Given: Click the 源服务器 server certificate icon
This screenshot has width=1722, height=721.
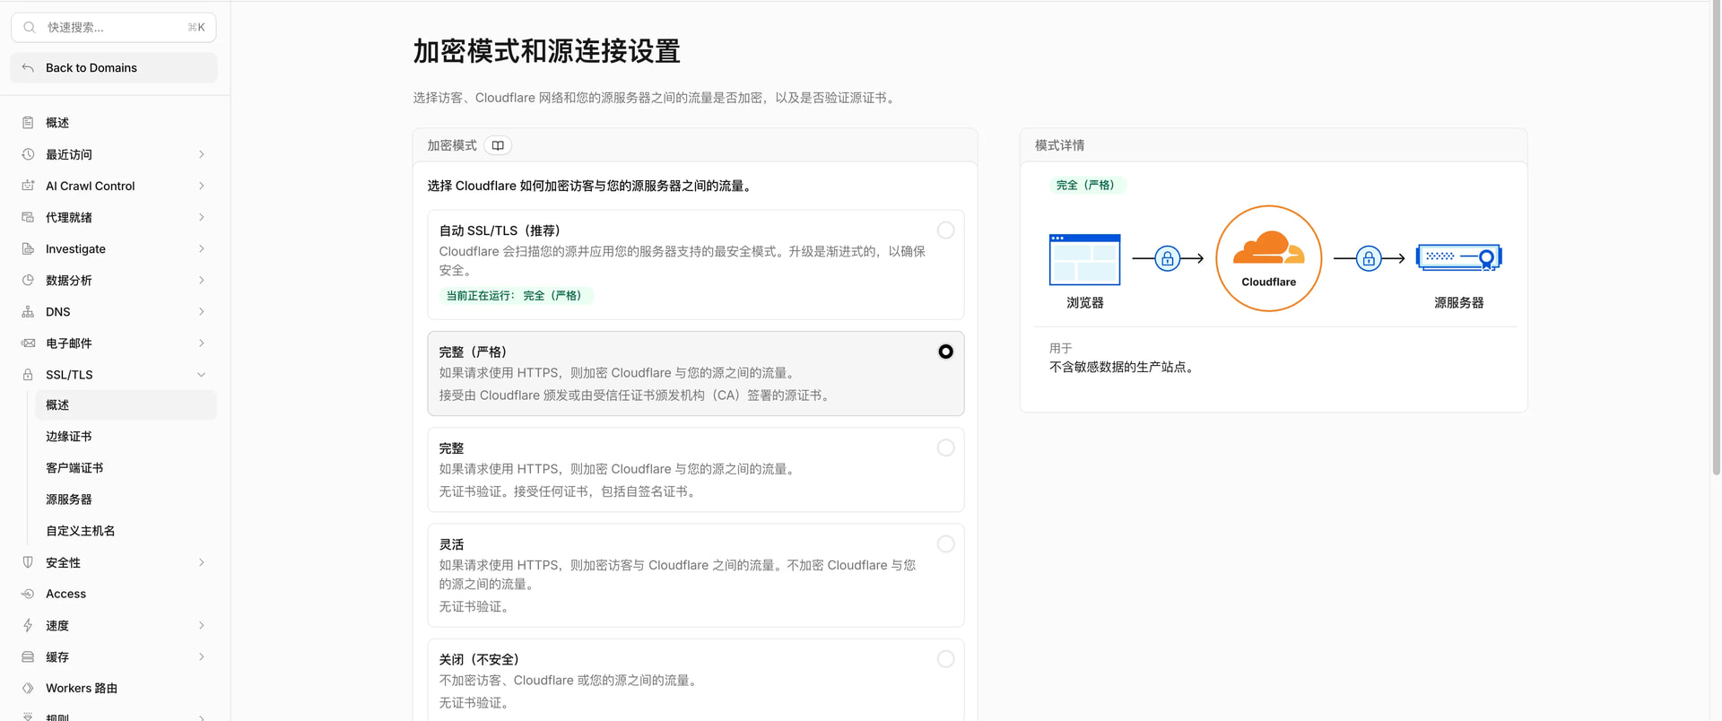Looking at the screenshot, I should click(x=1459, y=257).
